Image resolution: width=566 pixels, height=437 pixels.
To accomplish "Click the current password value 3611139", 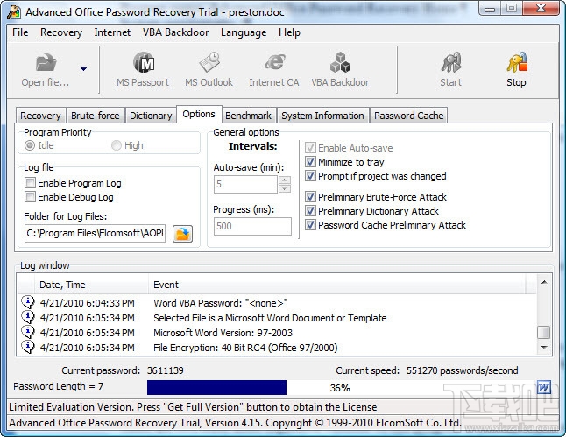I will [x=166, y=370].
